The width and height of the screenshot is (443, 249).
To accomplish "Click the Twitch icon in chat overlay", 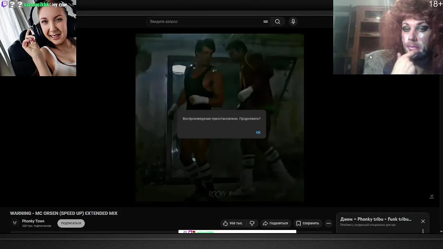I will click(4, 4).
